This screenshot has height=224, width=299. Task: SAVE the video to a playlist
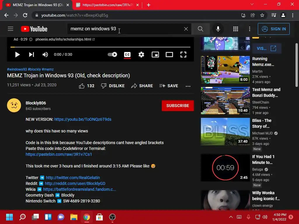169,86
